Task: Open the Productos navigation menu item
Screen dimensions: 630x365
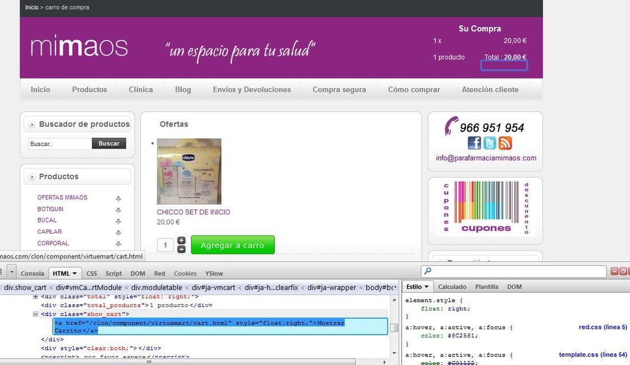Action: [89, 89]
